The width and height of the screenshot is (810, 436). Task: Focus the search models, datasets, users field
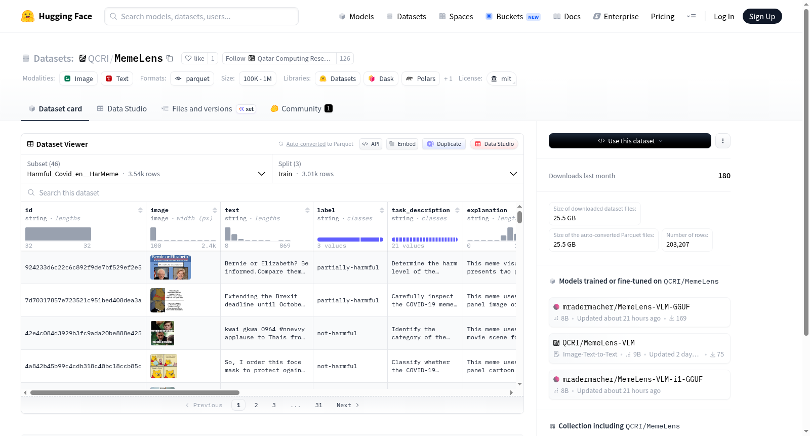tap(201, 16)
